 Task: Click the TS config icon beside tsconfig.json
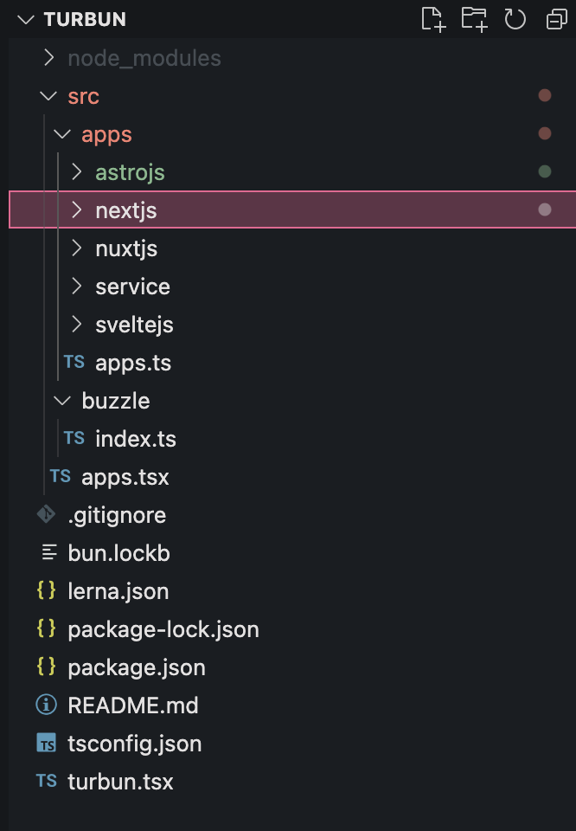tap(47, 743)
